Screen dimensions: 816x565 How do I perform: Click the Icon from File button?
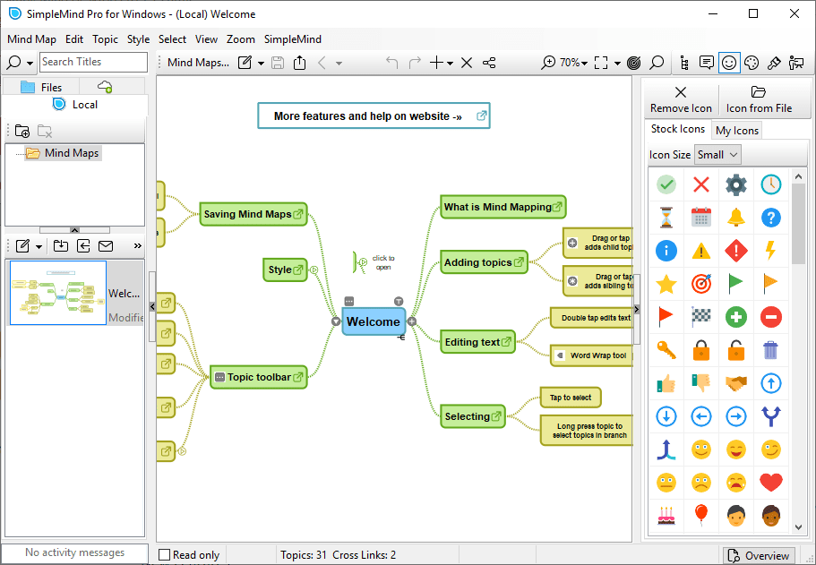click(x=759, y=100)
